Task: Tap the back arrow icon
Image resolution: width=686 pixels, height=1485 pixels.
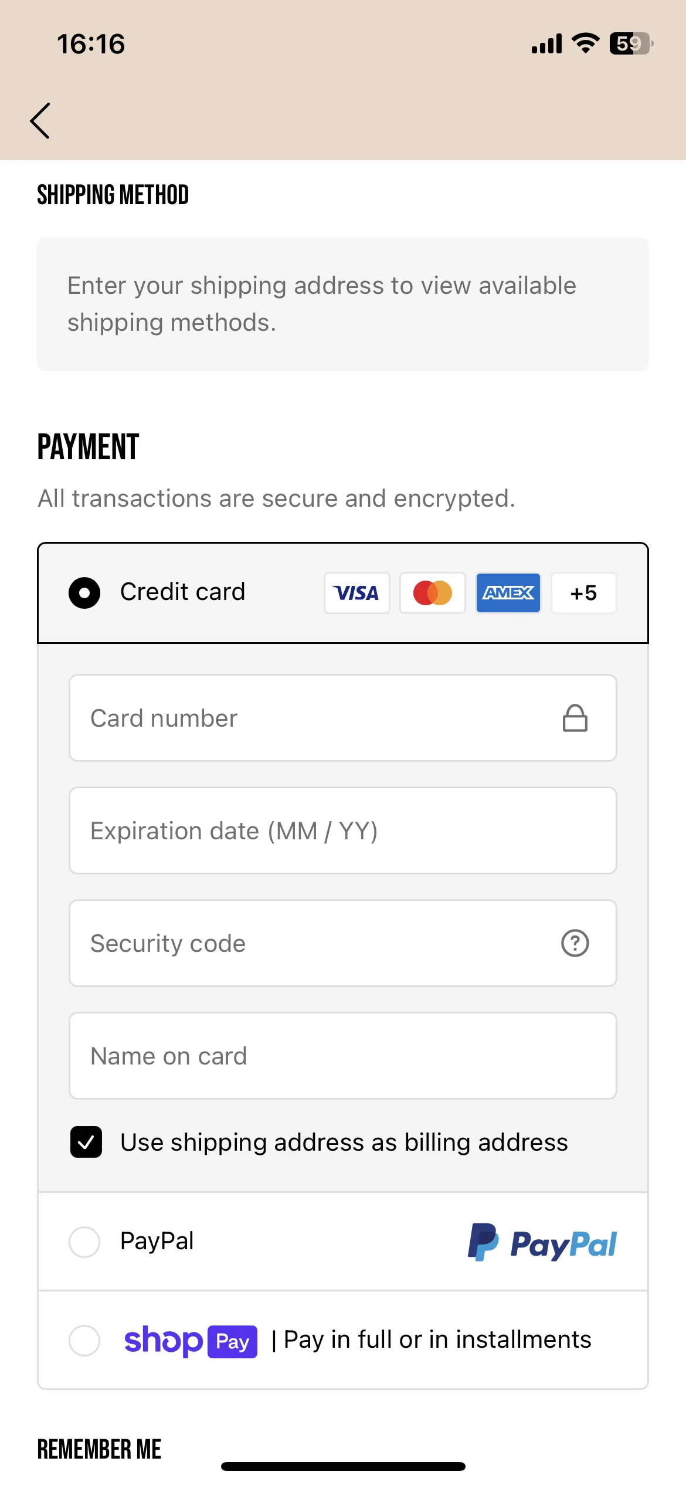Action: point(40,121)
